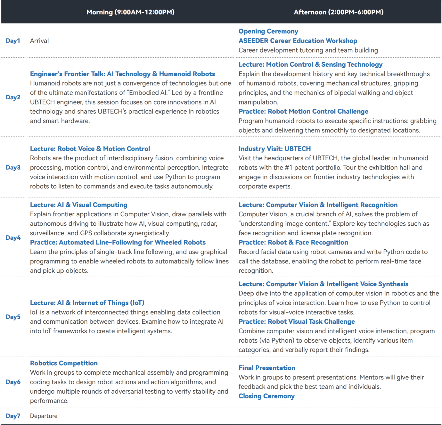Open the Opening Ceremony heading
The width and height of the screenshot is (442, 425).
(x=268, y=31)
